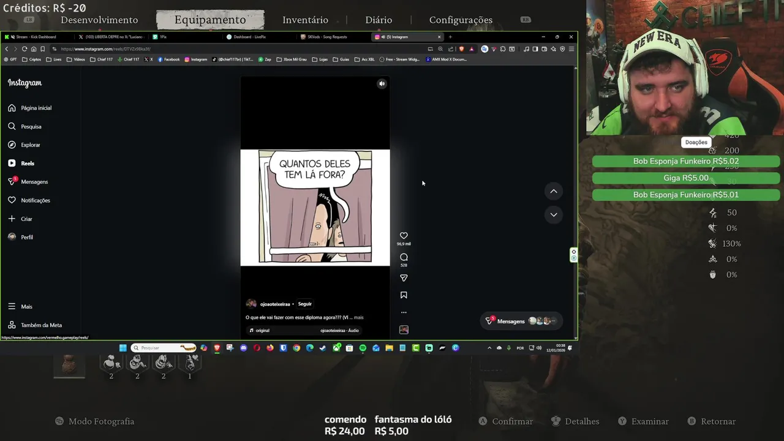Click the browser reload button
The width and height of the screenshot is (784, 441).
24,49
